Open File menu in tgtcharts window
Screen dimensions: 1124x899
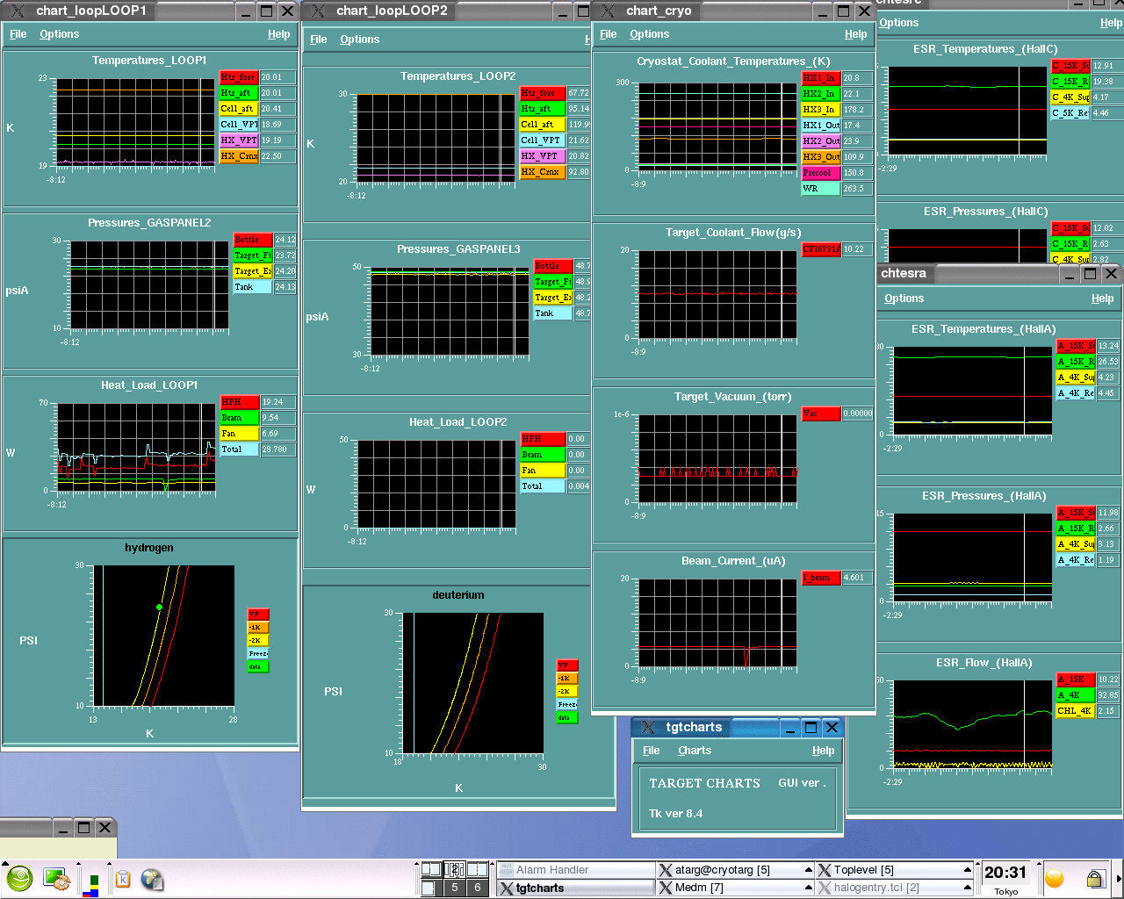(x=652, y=751)
